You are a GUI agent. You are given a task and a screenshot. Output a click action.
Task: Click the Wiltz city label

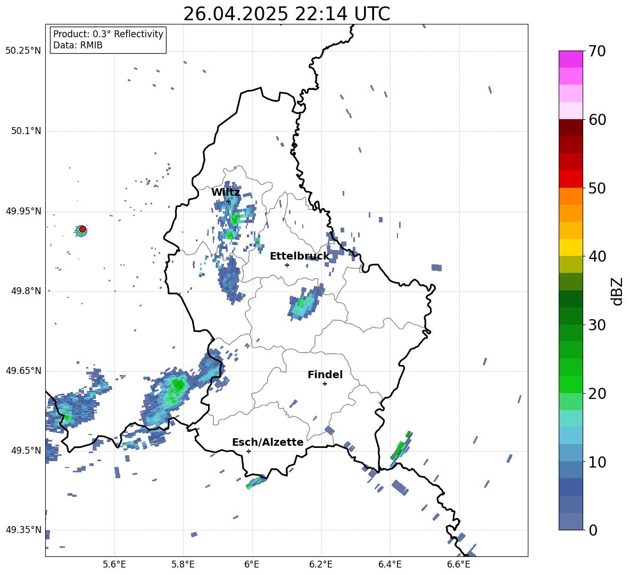pos(226,193)
